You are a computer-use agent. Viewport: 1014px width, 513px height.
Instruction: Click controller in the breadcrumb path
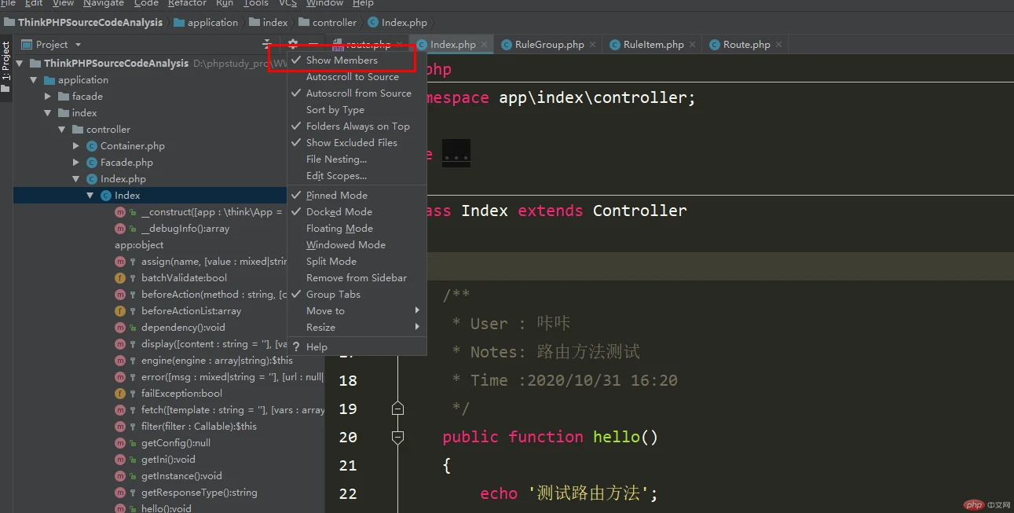[x=334, y=23]
